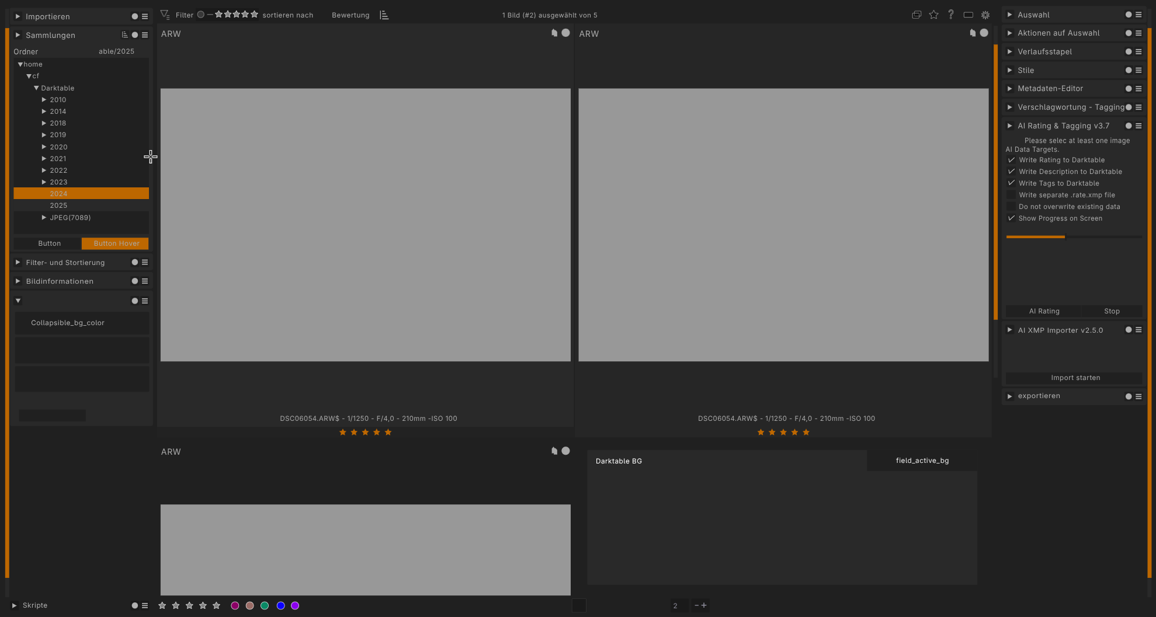Click the Import starten button

pos(1075,378)
